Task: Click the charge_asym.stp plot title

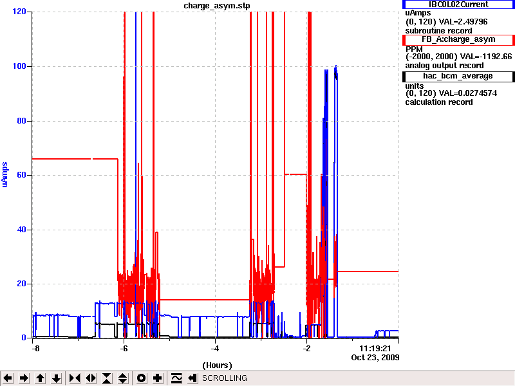Action: (217, 6)
